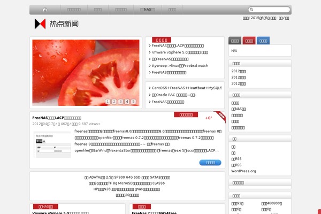Select slide number 3 in image slider
The width and height of the screenshot is (321, 214).
pyautogui.click(x=120, y=101)
